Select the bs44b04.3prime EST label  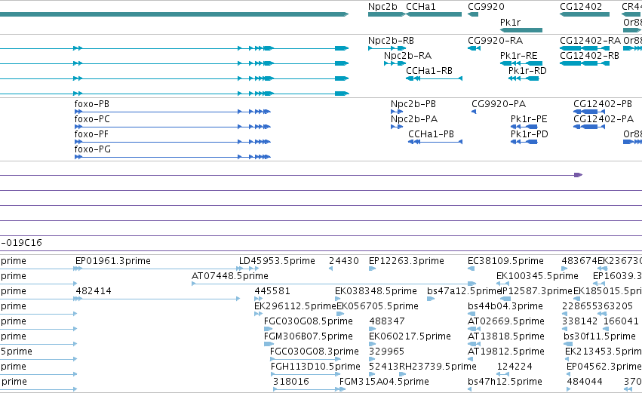(x=505, y=306)
